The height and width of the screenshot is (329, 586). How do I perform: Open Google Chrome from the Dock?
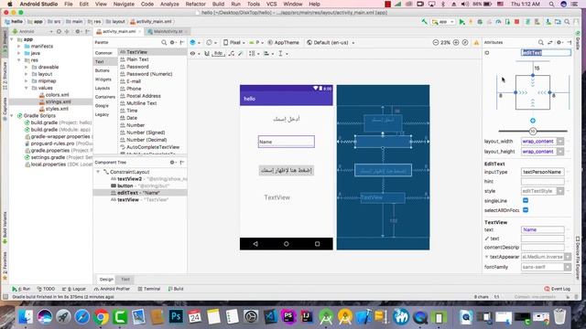[x=101, y=317]
